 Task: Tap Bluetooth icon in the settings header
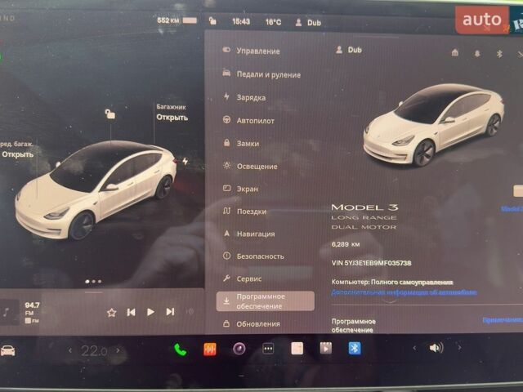point(499,53)
